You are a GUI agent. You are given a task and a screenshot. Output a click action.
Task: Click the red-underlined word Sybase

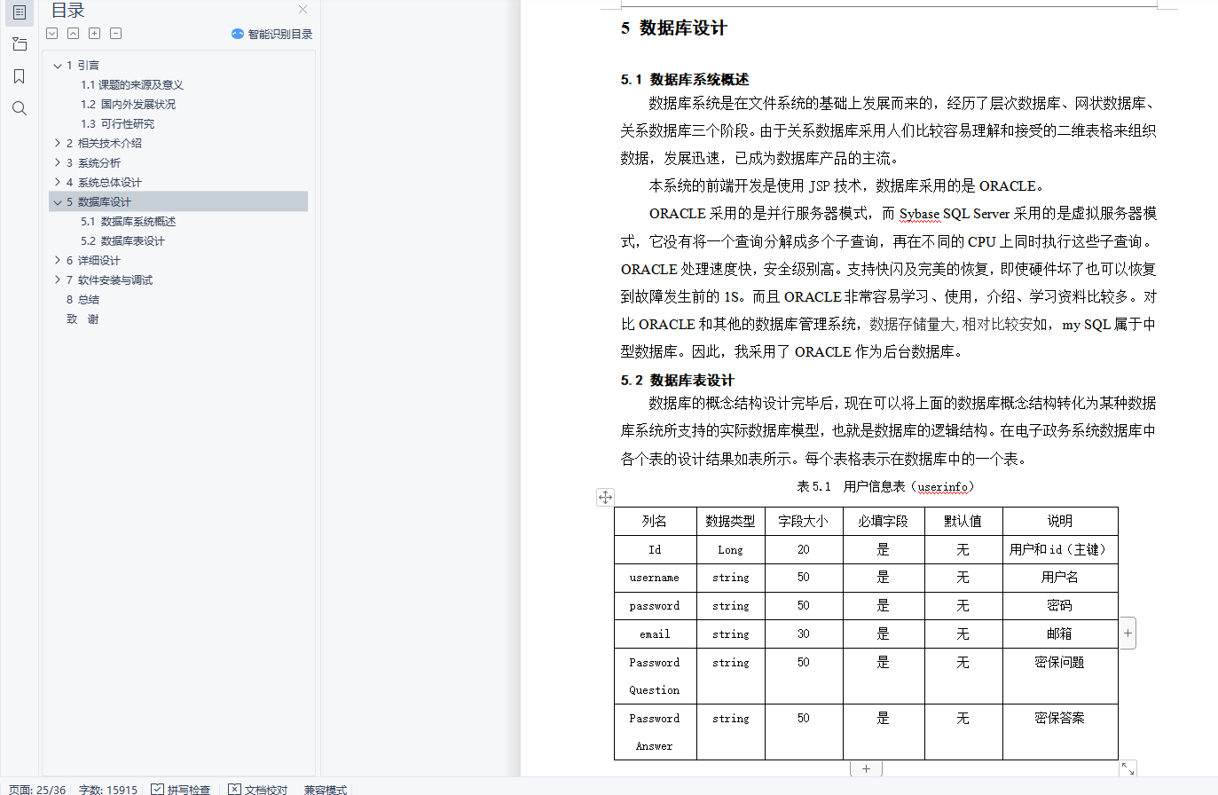[x=919, y=214]
